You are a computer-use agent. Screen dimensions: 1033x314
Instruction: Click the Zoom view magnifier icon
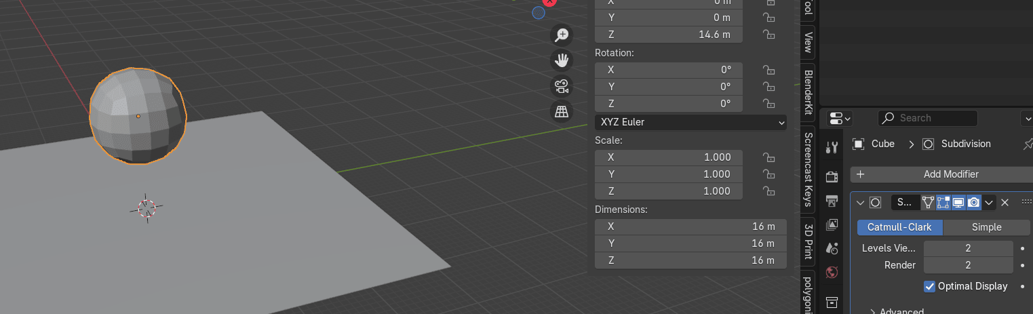pyautogui.click(x=562, y=35)
